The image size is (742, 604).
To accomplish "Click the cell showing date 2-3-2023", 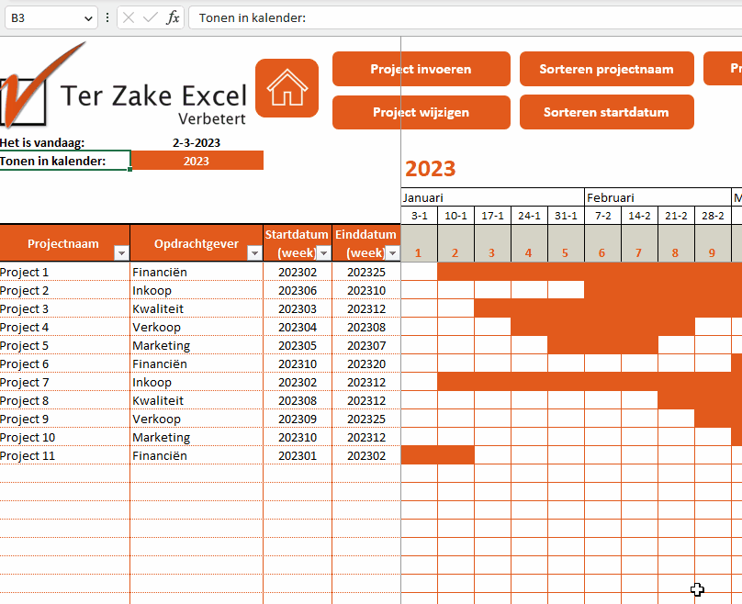I will 197,140.
